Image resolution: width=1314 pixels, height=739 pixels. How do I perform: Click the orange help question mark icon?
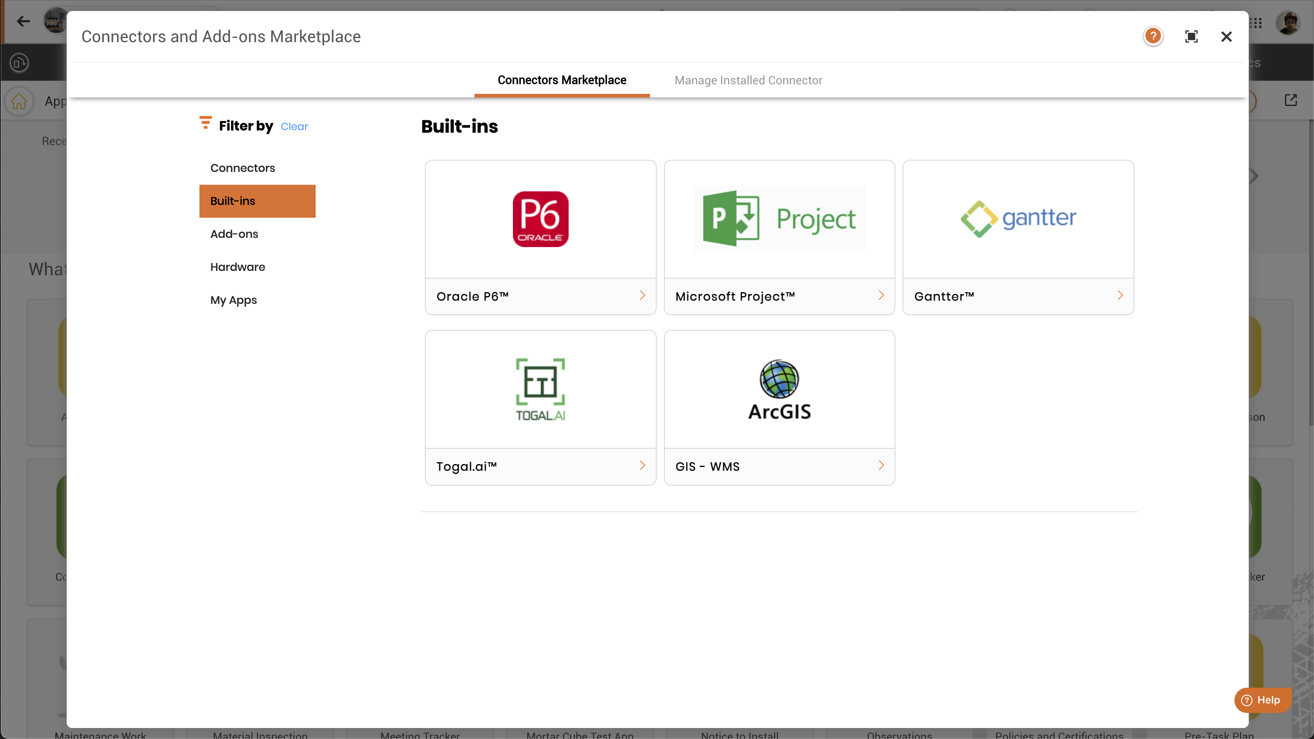1153,36
